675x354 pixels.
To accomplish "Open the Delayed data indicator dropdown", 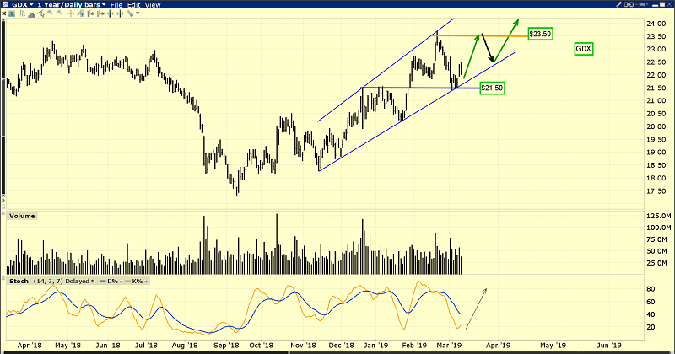I will [93, 281].
